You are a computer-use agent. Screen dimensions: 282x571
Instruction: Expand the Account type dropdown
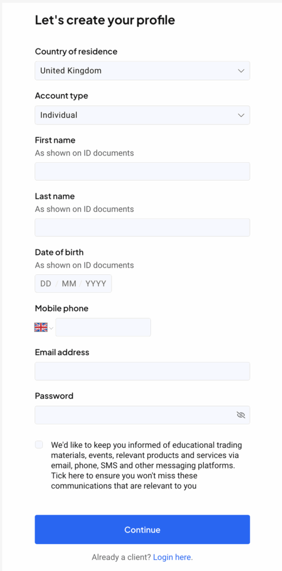click(x=142, y=115)
